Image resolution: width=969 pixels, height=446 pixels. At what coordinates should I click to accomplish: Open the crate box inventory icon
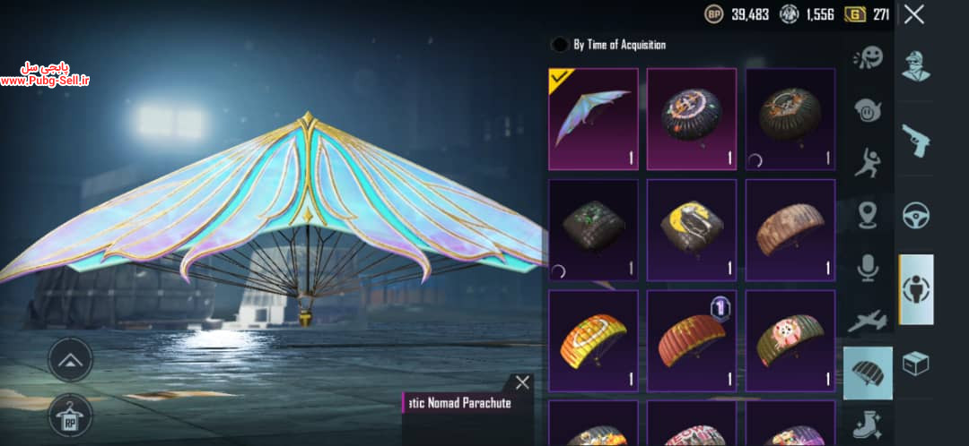(x=916, y=364)
